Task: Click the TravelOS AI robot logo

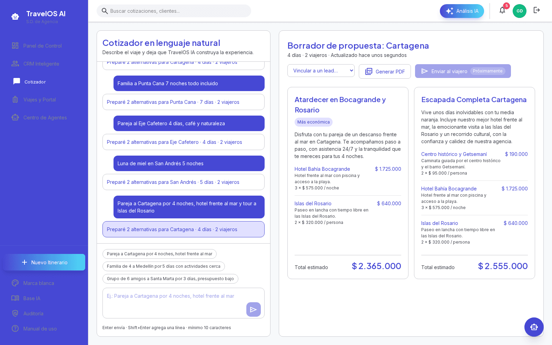Action: point(15,17)
